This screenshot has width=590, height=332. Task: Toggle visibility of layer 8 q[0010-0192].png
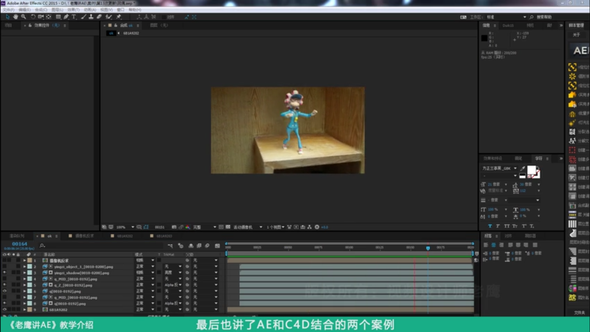point(5,303)
